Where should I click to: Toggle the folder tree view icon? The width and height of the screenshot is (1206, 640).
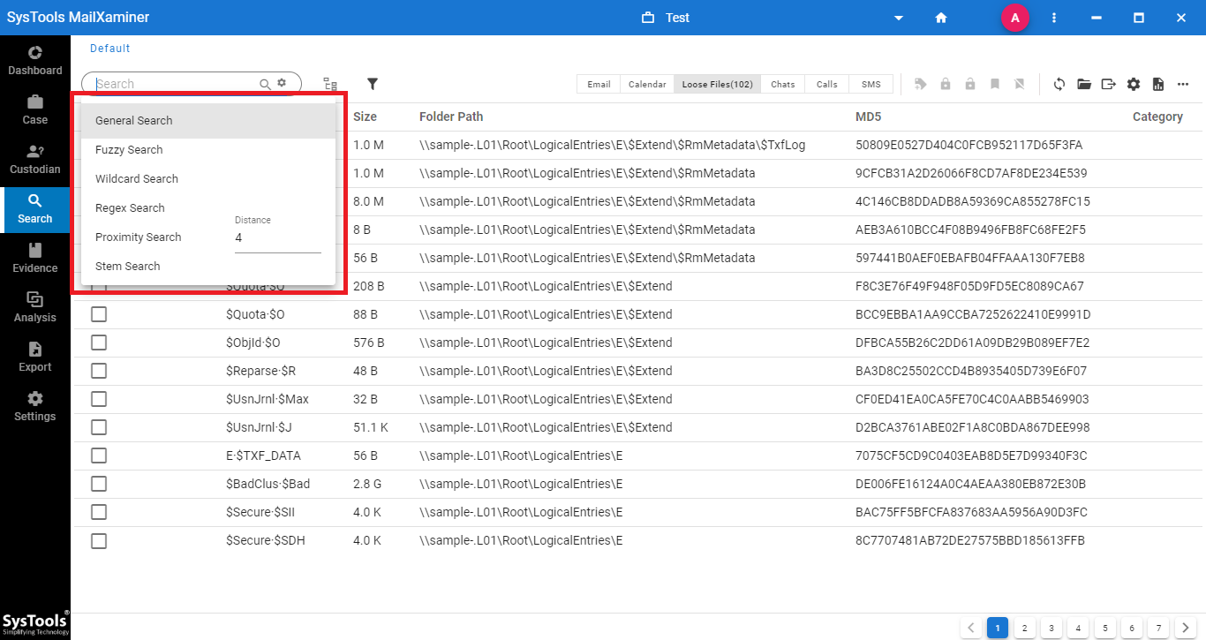(330, 84)
